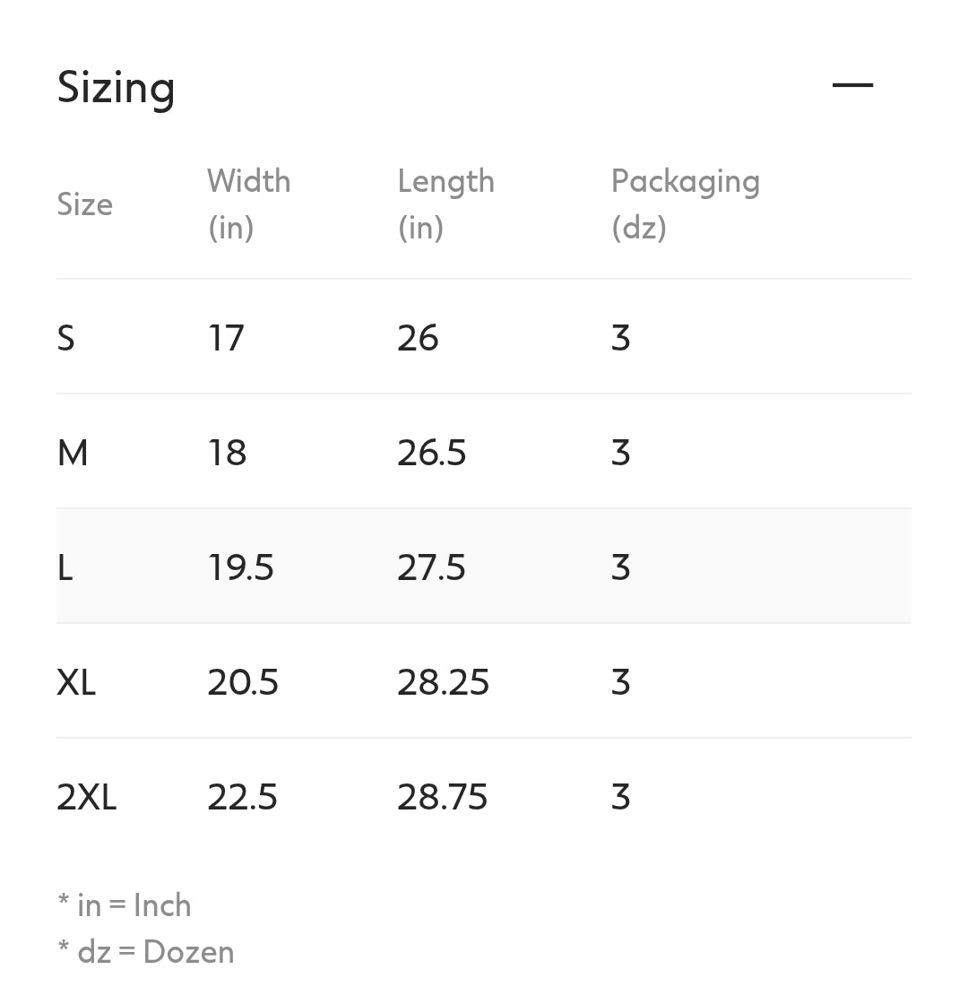Select the XL size row label
The height and width of the screenshot is (1004, 968).
coord(76,682)
